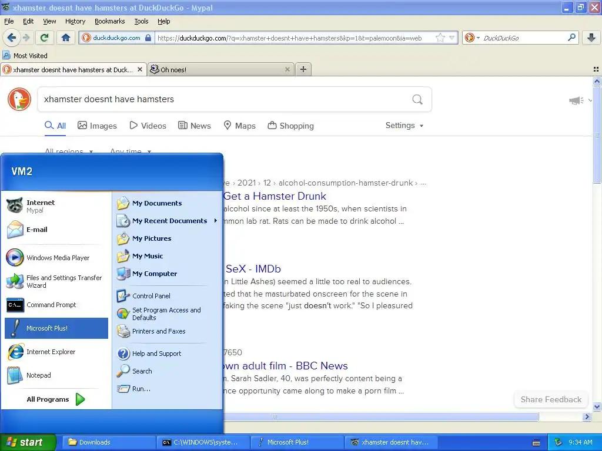Select the Shopping search tab

pos(291,126)
